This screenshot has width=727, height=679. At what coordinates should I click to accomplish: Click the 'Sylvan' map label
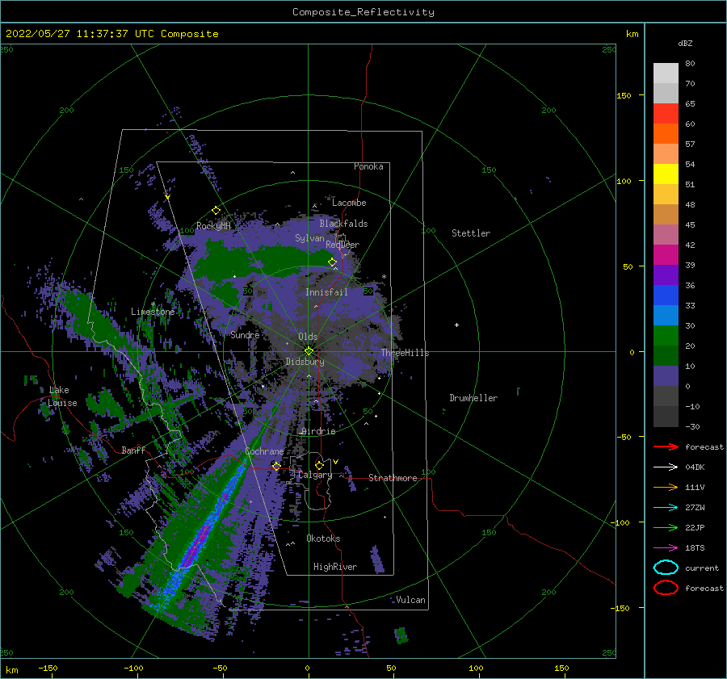point(309,238)
